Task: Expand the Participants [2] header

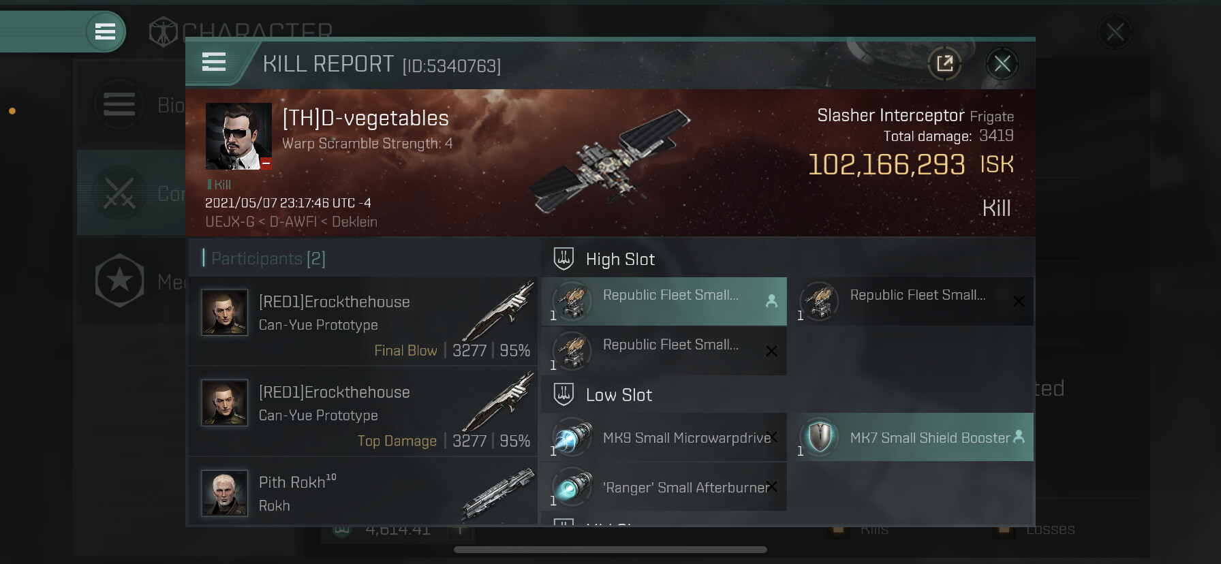Action: (362, 258)
